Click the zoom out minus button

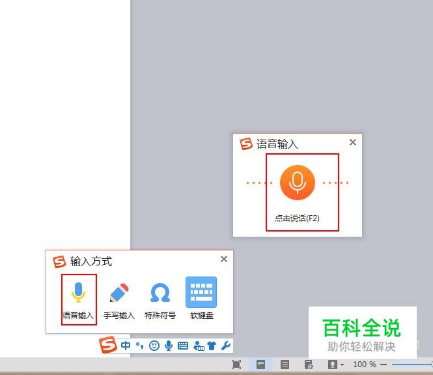pyautogui.click(x=384, y=365)
